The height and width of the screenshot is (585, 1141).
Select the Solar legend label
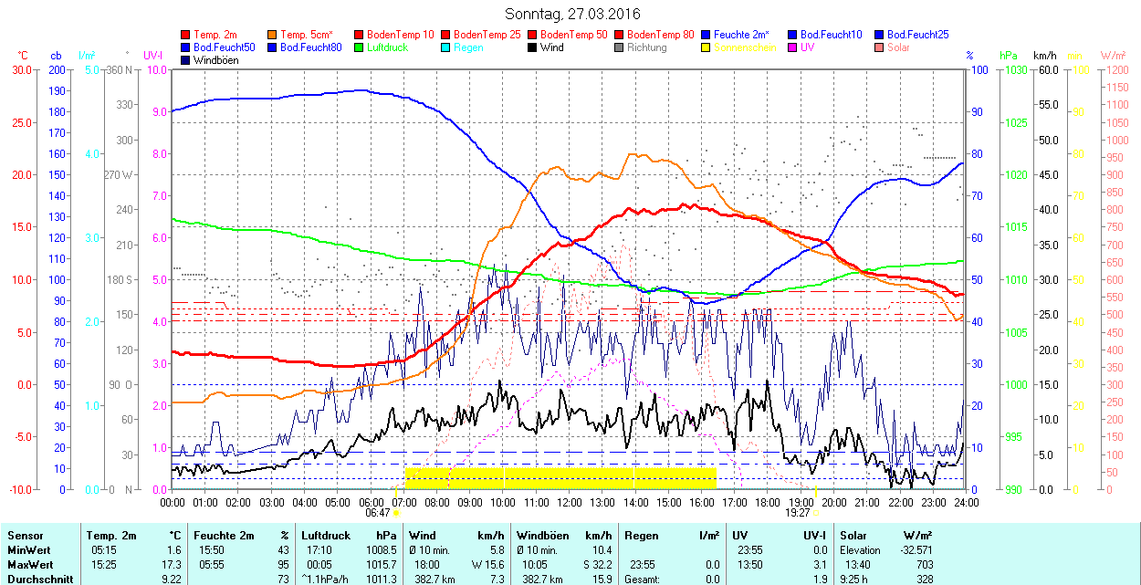click(898, 47)
